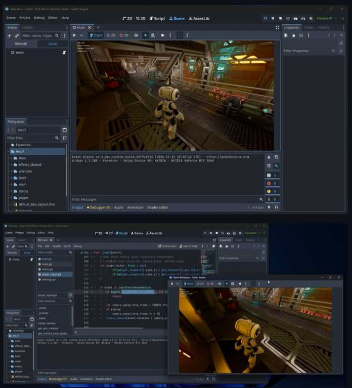Expand the level folder in top window
This screenshot has height=388, width=352.
[11, 178]
